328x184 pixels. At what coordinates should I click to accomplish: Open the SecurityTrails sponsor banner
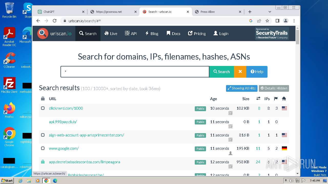coord(272,33)
